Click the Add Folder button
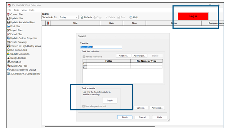 click(139, 56)
